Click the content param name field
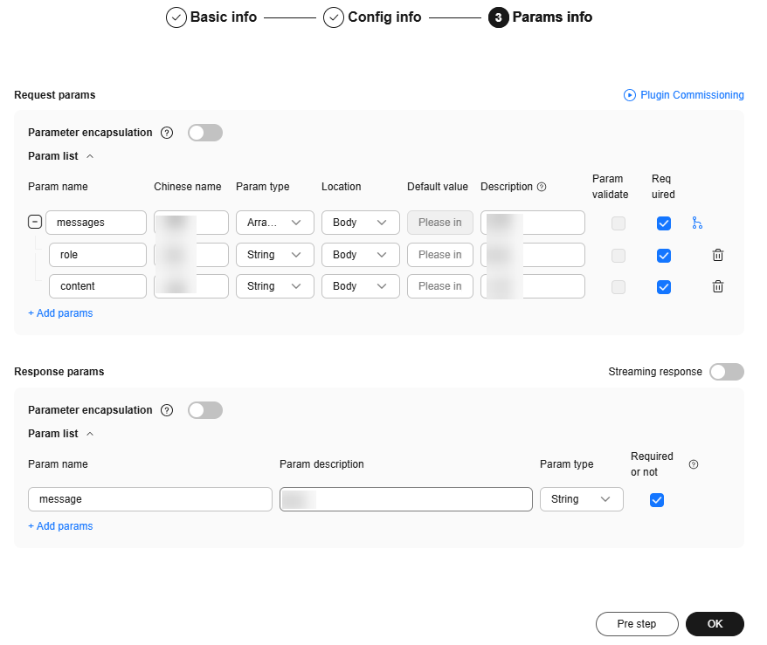Image resolution: width=767 pixels, height=645 pixels. pos(97,286)
